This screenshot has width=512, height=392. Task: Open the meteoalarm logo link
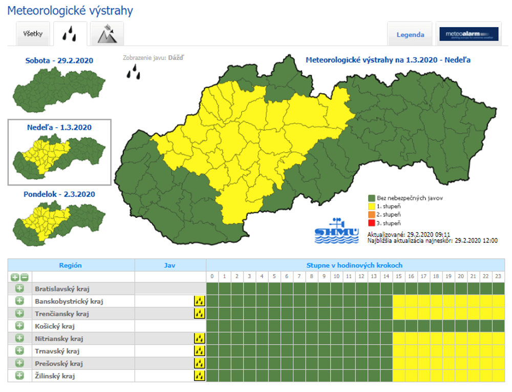pyautogui.click(x=469, y=34)
